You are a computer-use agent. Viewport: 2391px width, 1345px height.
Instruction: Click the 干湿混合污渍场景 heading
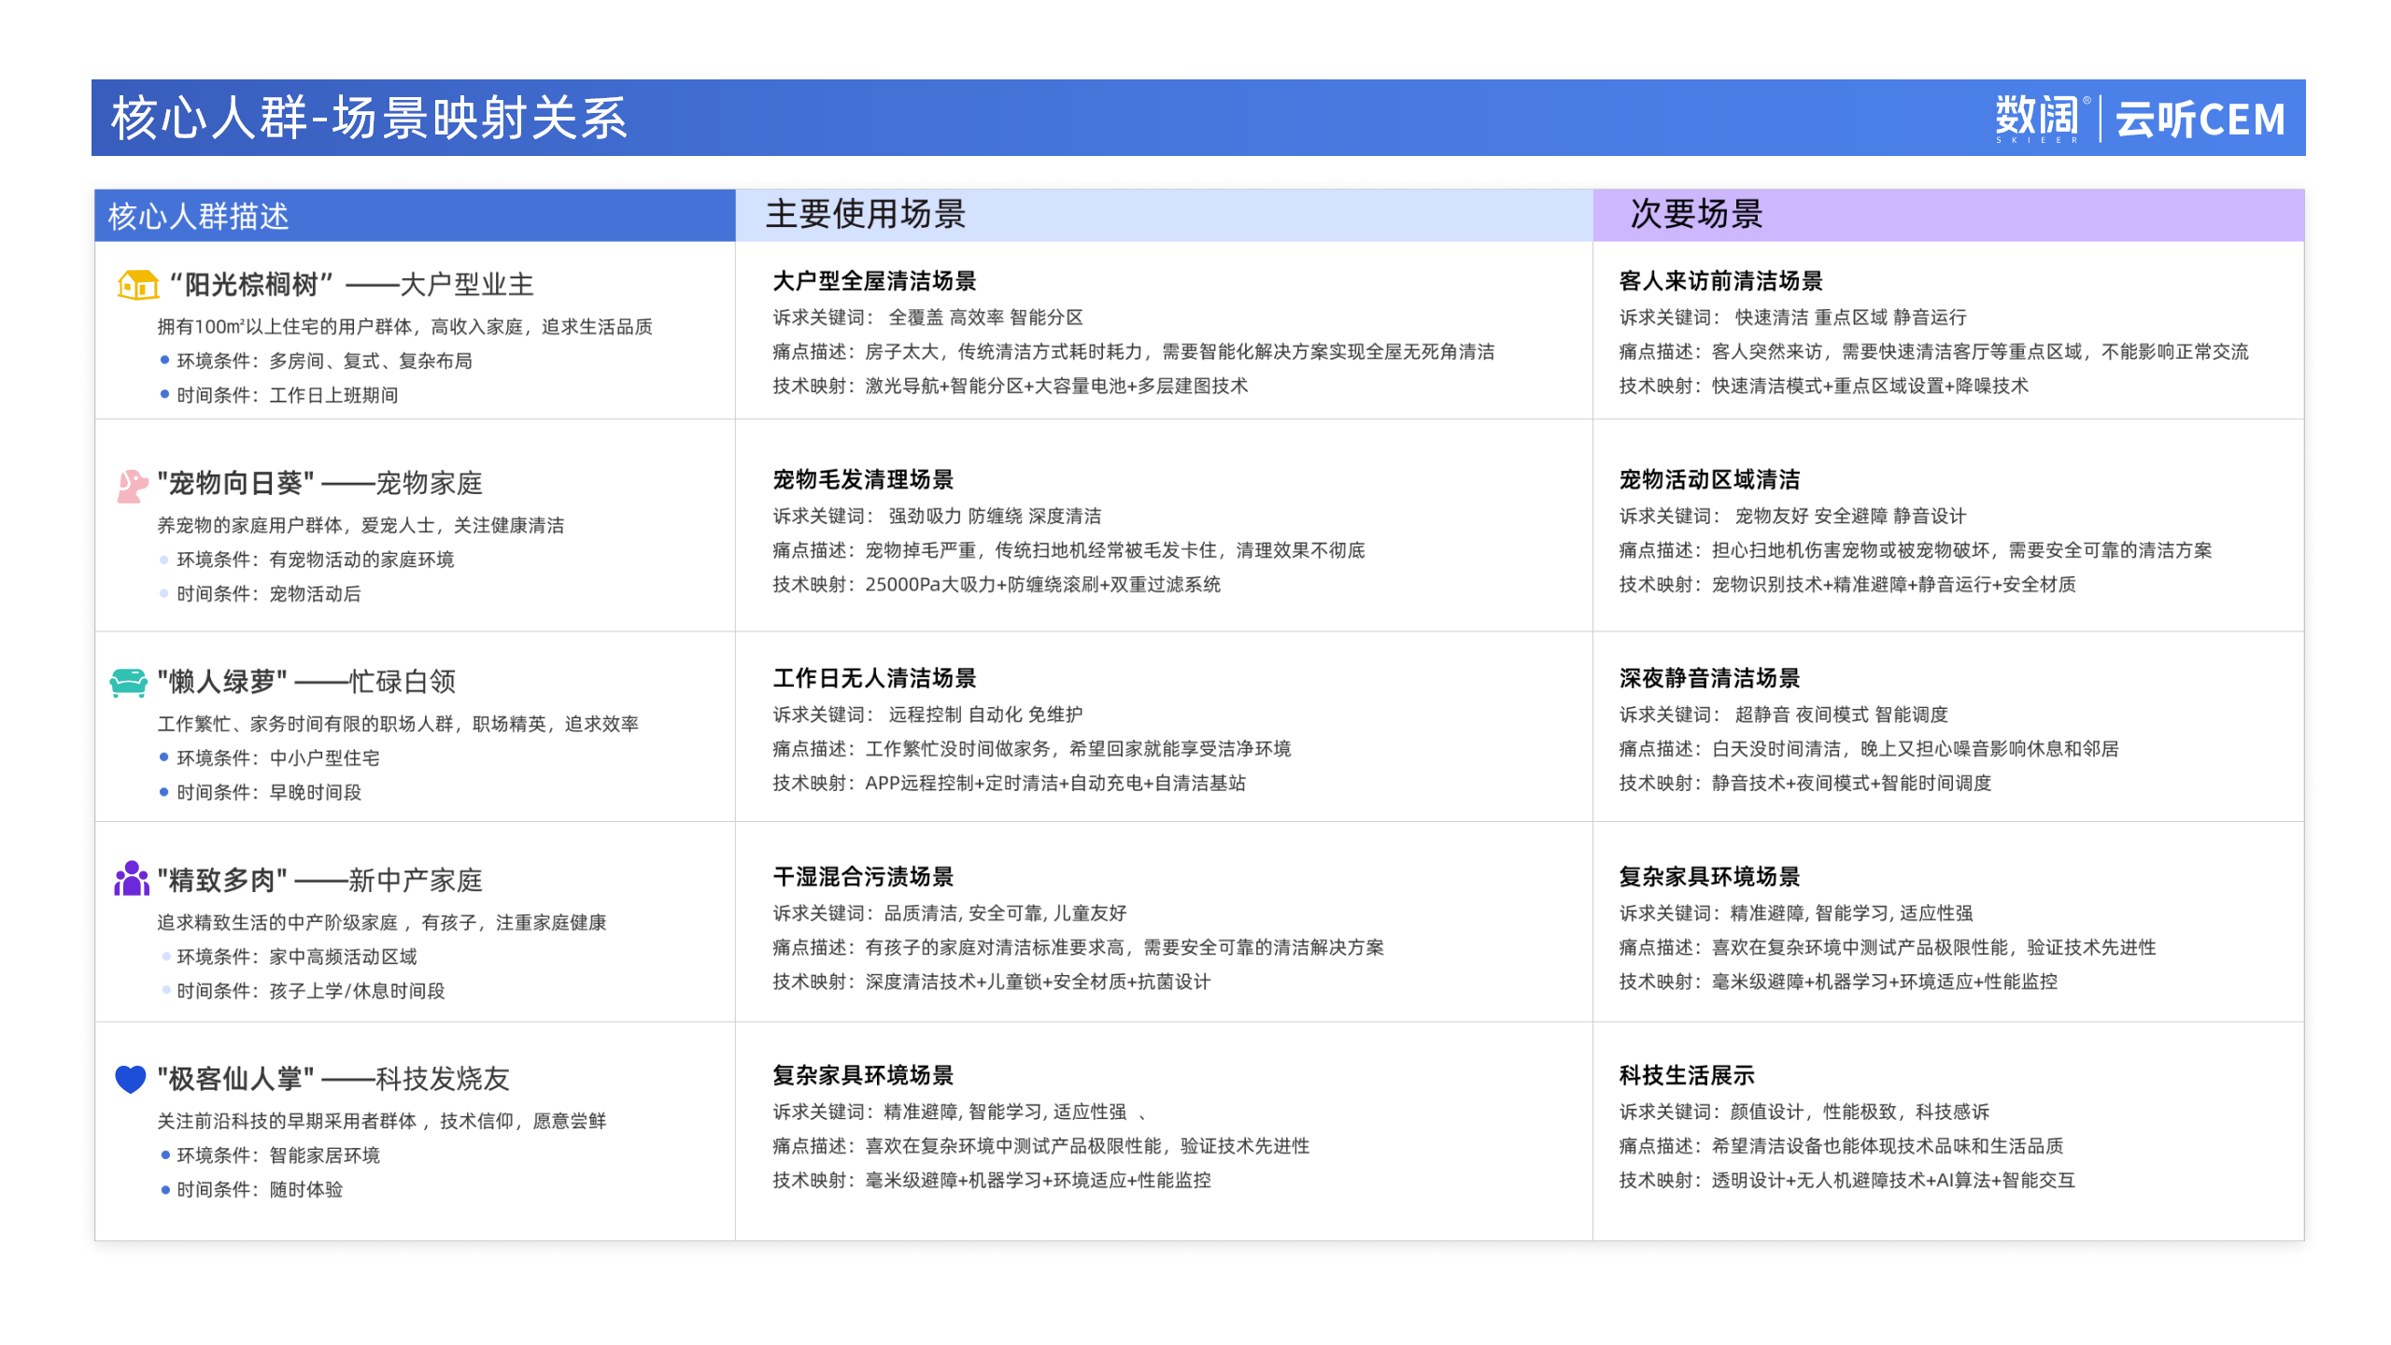(x=863, y=877)
